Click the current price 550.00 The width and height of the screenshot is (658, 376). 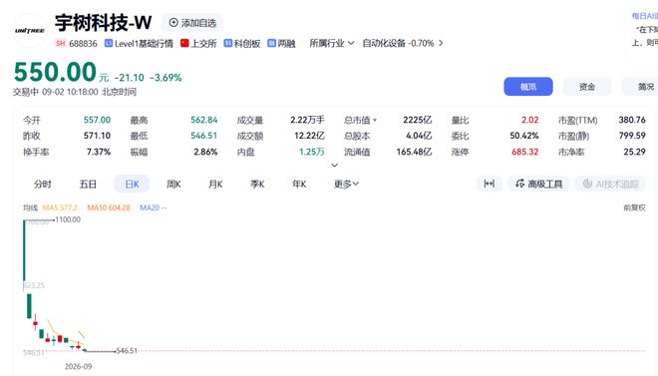click(x=55, y=72)
